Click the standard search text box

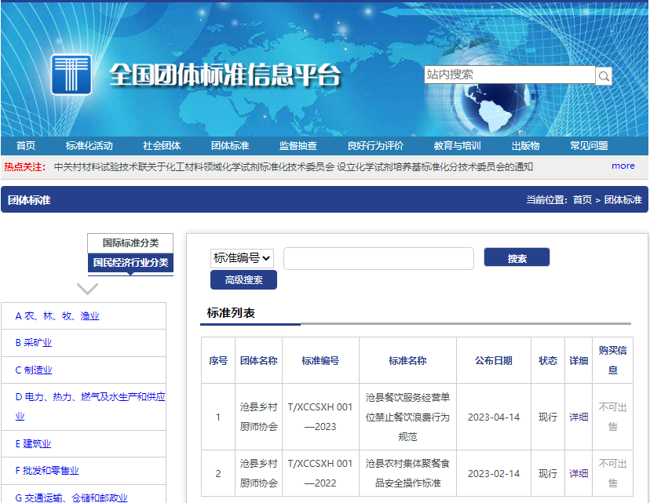(378, 258)
